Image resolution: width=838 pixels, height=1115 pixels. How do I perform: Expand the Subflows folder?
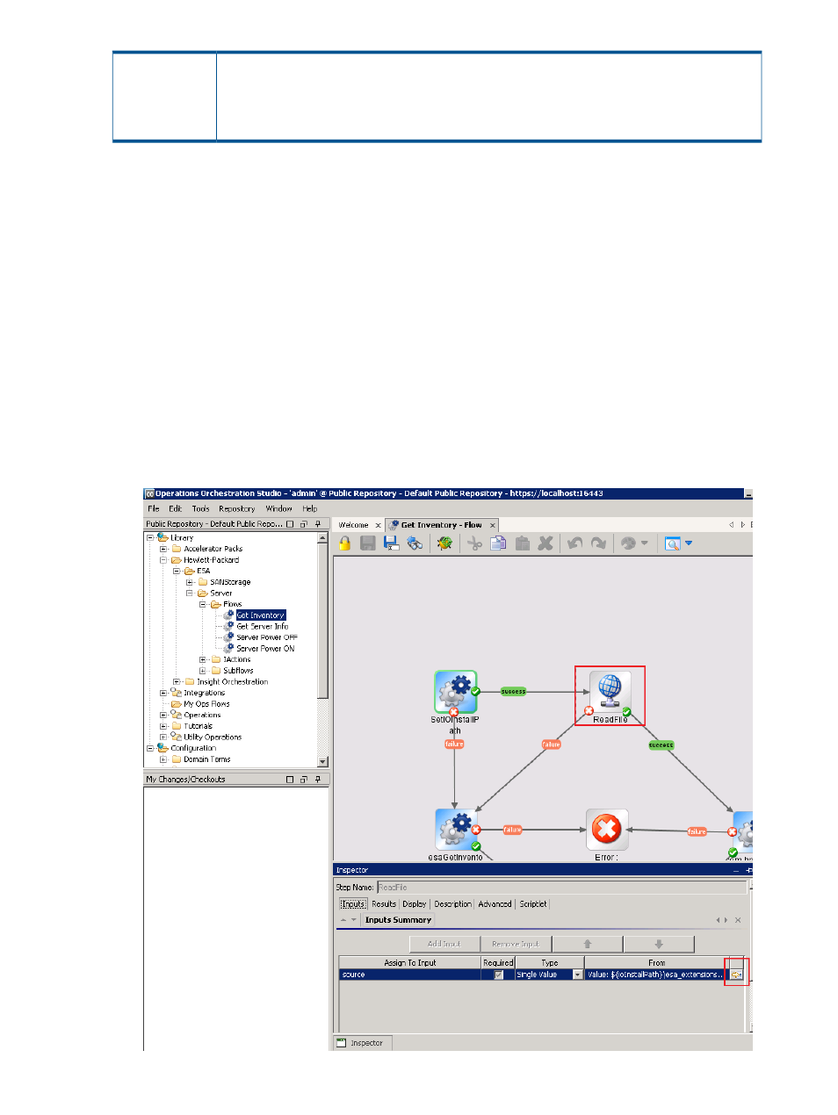pos(203,671)
